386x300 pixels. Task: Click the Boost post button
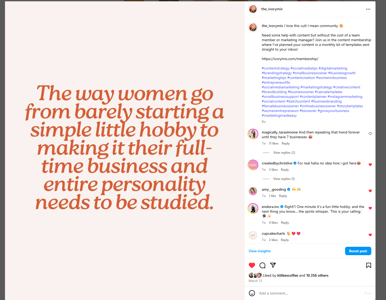coord(358,251)
